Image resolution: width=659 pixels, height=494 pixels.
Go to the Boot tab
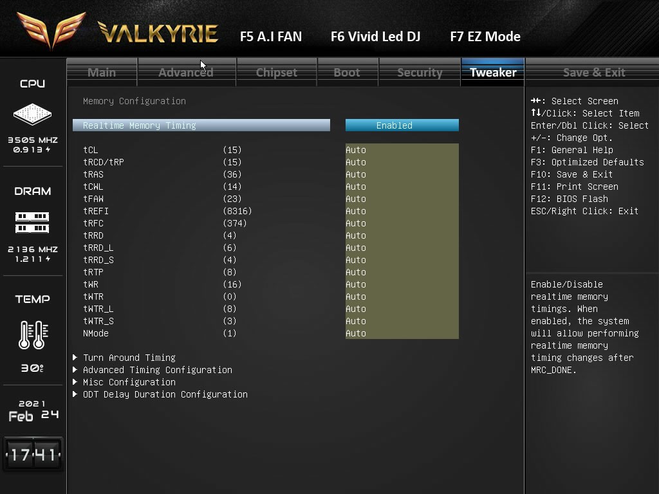(347, 72)
